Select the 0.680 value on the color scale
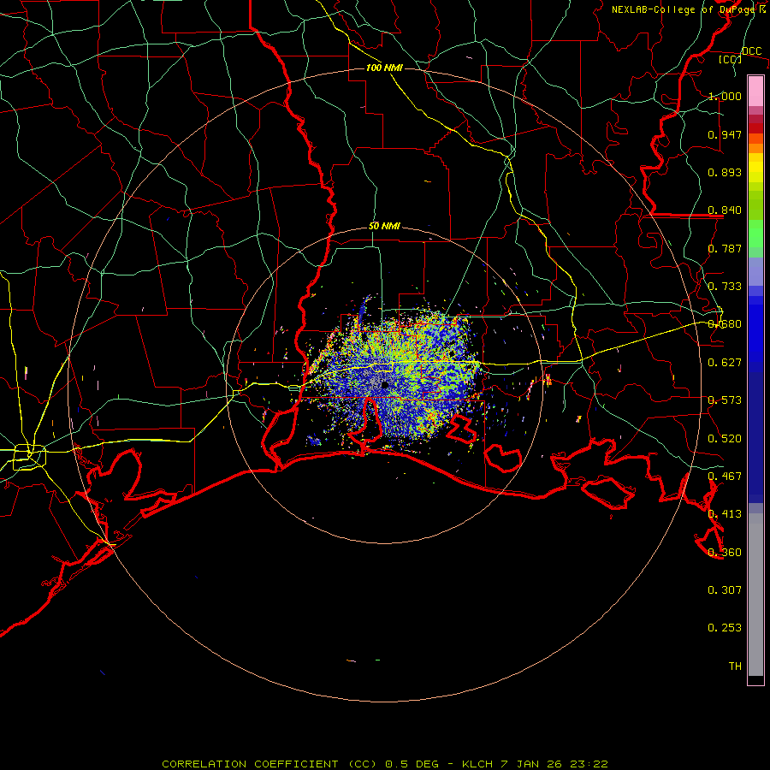770x770 pixels. 725,324
